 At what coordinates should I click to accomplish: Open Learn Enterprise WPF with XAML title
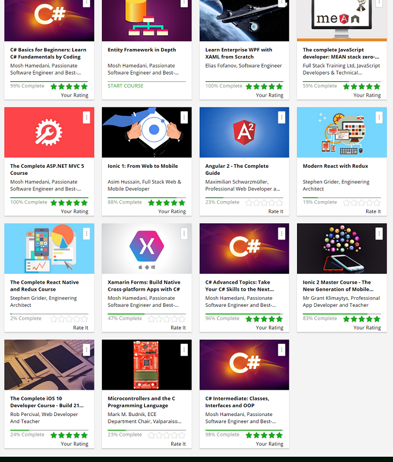[x=239, y=53]
